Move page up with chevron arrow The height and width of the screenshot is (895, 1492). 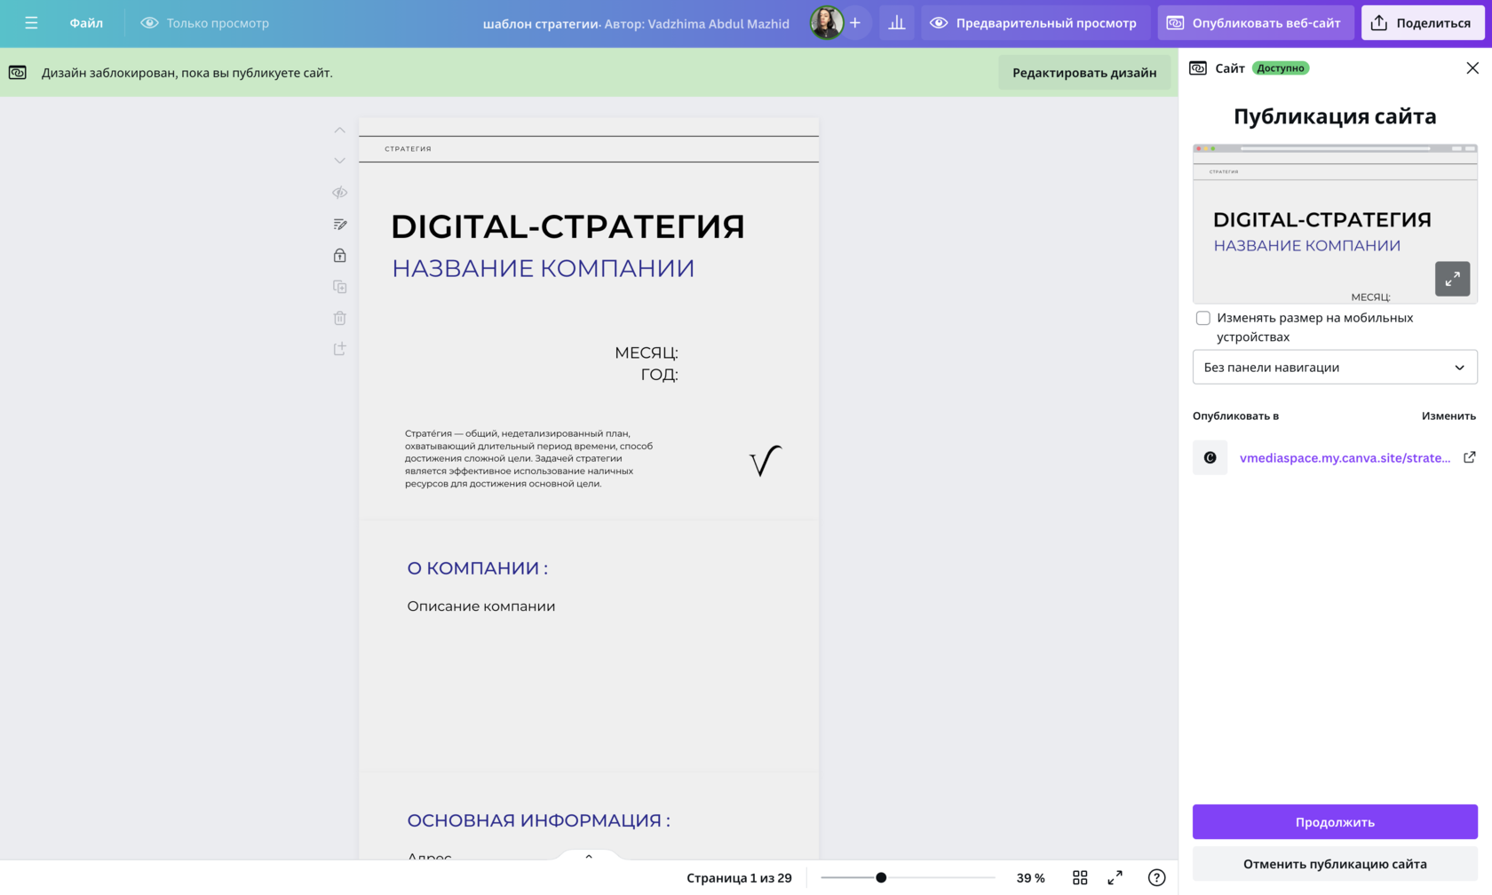(339, 131)
